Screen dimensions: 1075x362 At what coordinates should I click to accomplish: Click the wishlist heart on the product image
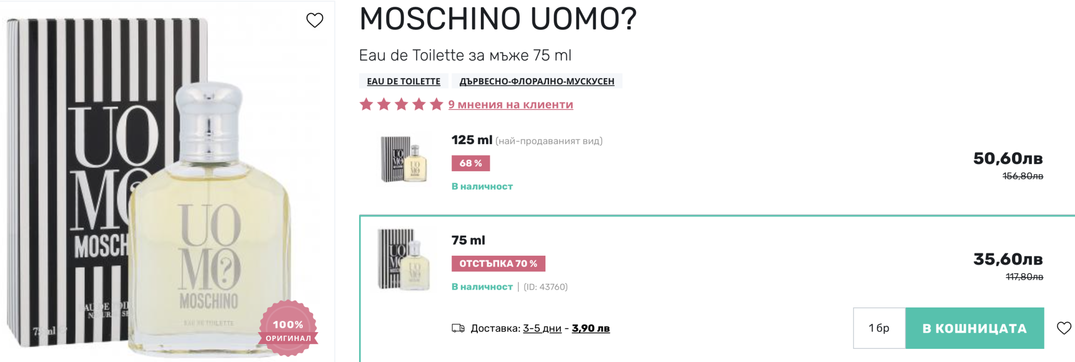pos(314,20)
